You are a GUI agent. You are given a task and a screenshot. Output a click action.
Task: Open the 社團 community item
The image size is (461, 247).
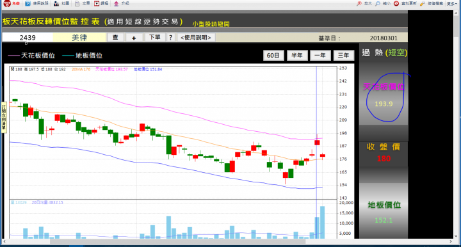tap(61, 4)
